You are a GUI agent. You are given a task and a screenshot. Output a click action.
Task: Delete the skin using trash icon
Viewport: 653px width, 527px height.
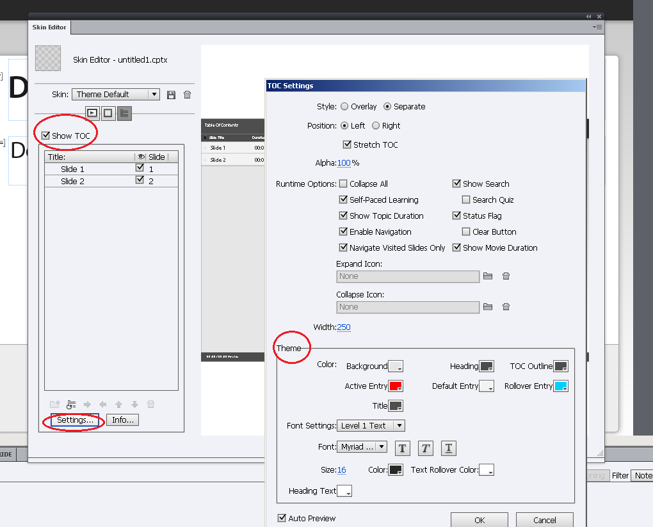click(x=186, y=94)
